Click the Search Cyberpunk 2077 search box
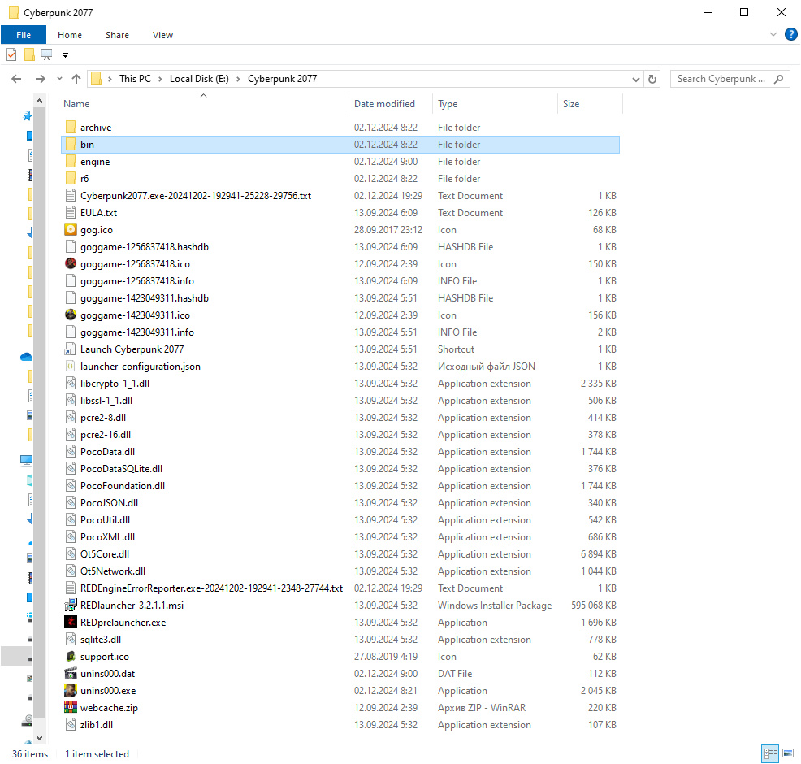This screenshot has width=801, height=764. 721,79
